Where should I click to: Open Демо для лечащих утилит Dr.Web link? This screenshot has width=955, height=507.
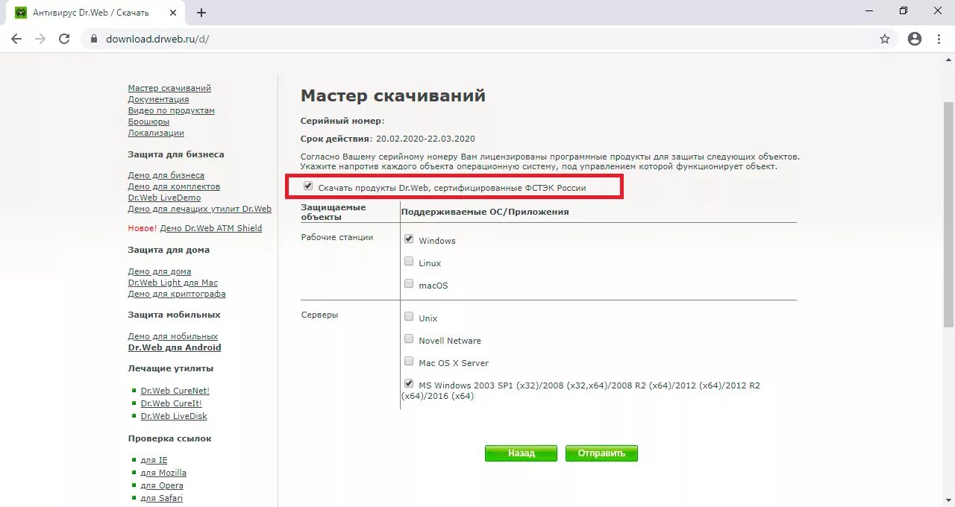click(199, 209)
